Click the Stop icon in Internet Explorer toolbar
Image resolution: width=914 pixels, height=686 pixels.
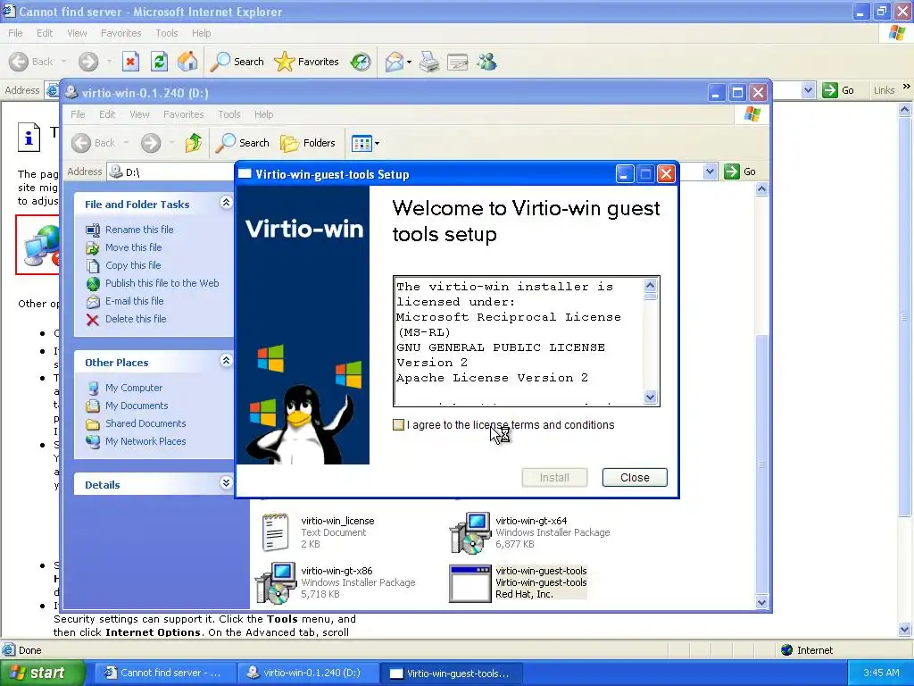[130, 62]
